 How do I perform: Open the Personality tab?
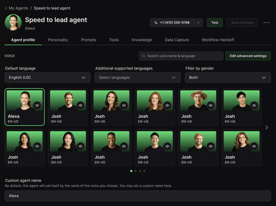(x=58, y=40)
